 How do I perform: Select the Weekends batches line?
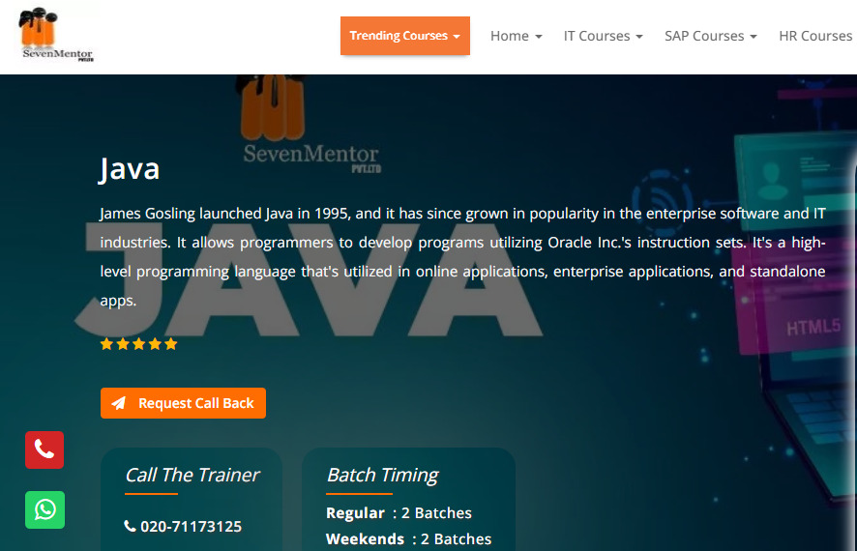(408, 539)
